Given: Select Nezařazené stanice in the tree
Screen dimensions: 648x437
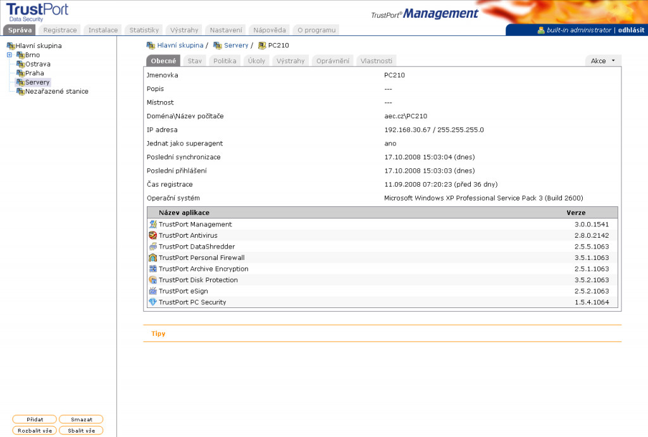Looking at the screenshot, I should tap(56, 91).
